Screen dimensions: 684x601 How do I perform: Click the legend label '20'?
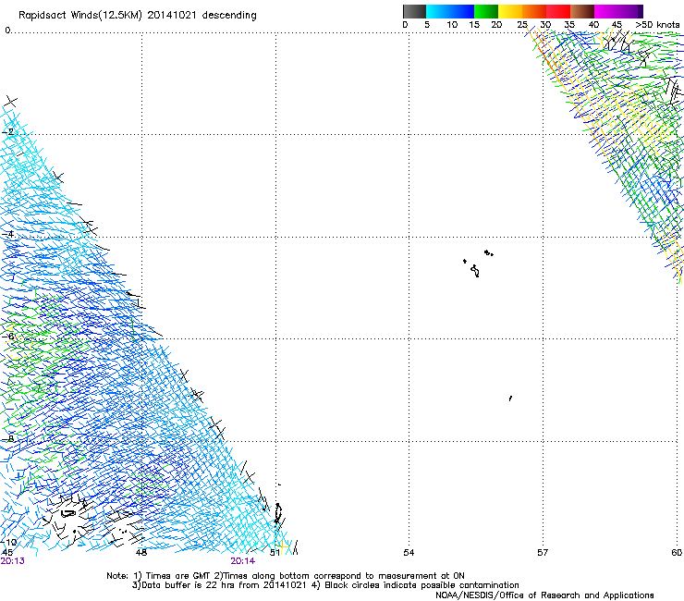point(496,25)
